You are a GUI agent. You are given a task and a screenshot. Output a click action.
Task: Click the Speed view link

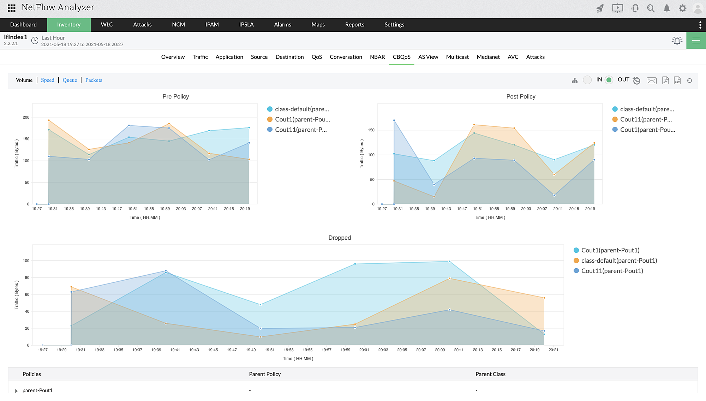[x=48, y=80]
